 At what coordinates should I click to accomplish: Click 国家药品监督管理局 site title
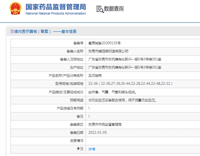point(56,7)
